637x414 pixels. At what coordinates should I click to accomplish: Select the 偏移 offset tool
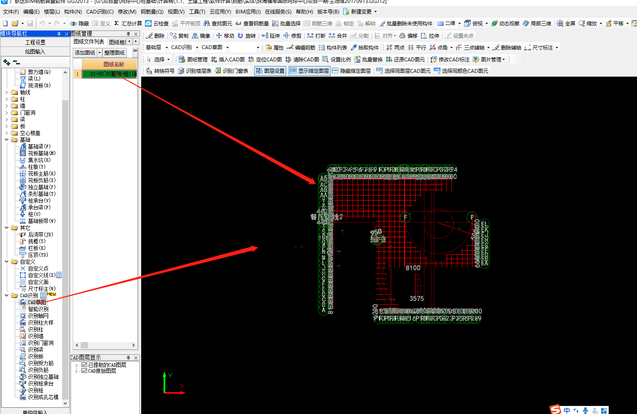tap(408, 36)
